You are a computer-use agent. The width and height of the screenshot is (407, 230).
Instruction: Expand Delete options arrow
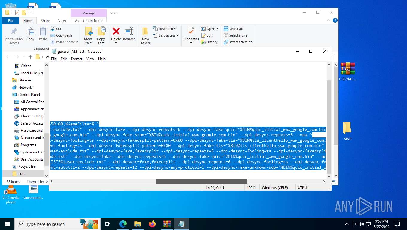click(116, 43)
